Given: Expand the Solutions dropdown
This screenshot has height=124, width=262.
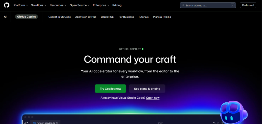Looking at the screenshot, I should (39, 5).
